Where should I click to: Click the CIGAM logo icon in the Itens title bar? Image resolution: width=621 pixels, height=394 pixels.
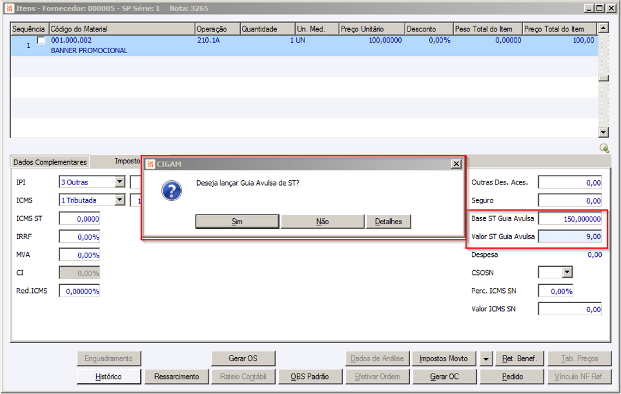[x=9, y=8]
